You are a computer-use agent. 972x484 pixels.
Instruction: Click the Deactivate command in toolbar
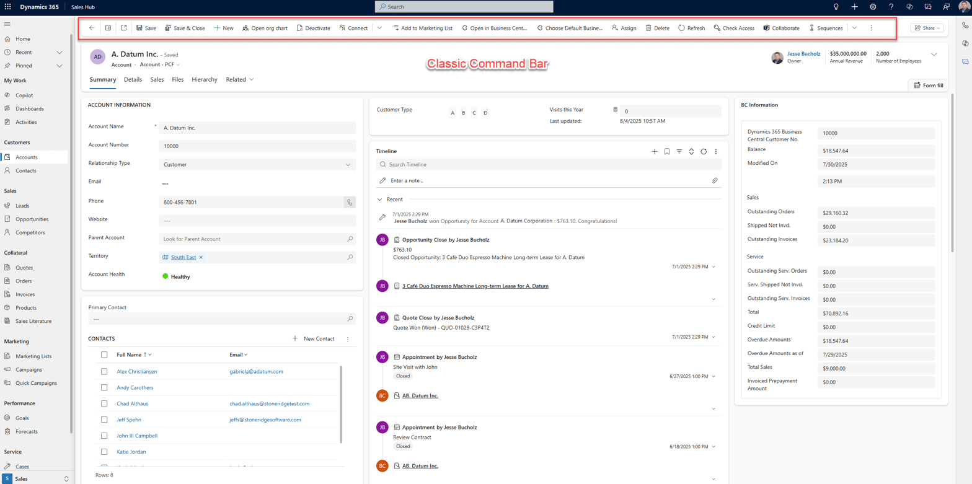click(x=313, y=28)
